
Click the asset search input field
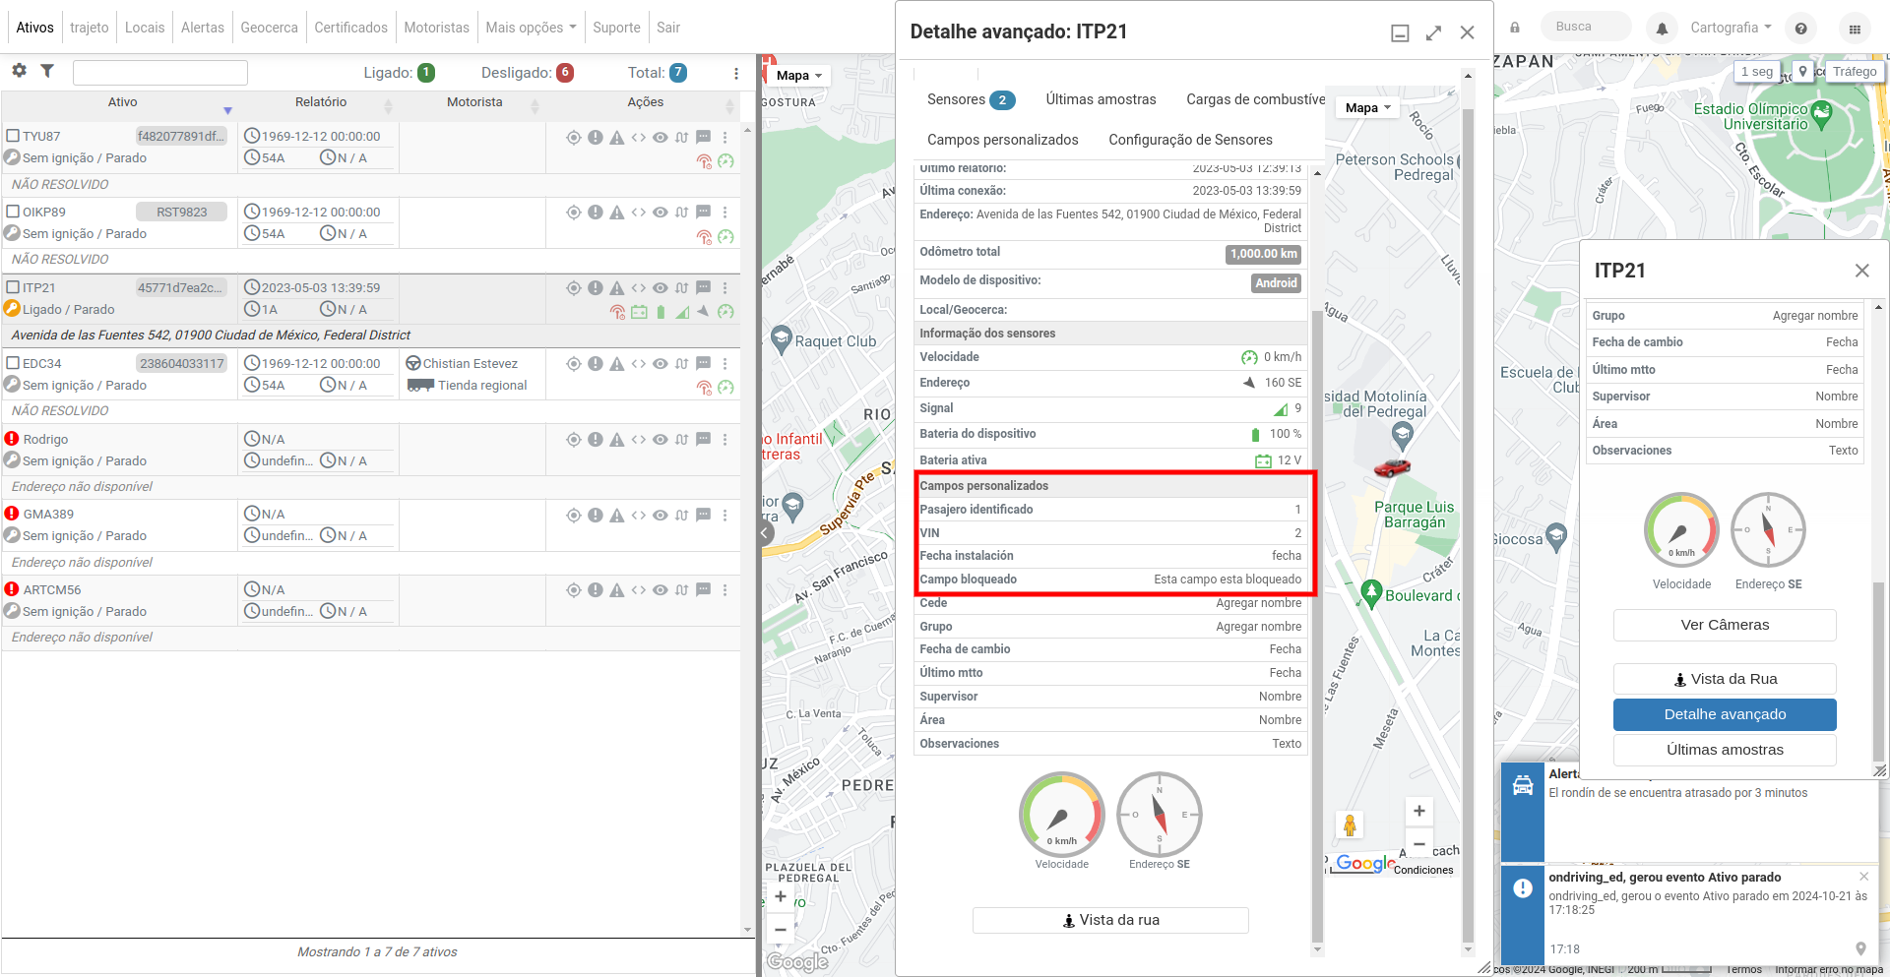click(160, 72)
